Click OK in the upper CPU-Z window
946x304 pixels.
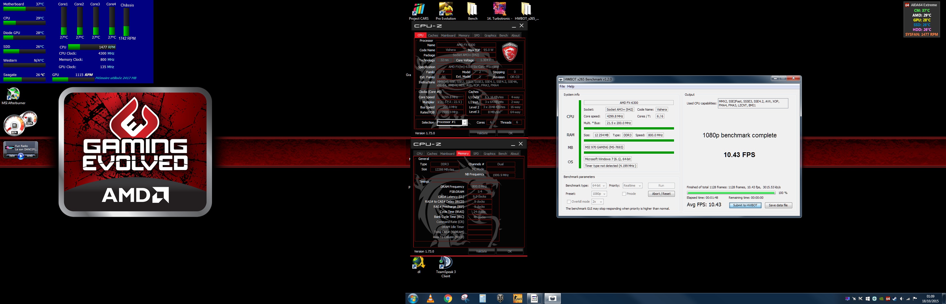click(x=510, y=133)
